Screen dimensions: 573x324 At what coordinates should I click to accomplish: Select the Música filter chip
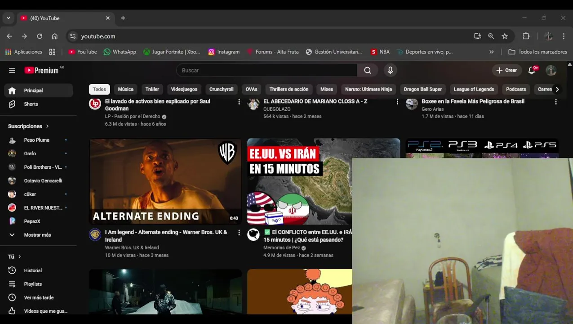click(x=126, y=89)
